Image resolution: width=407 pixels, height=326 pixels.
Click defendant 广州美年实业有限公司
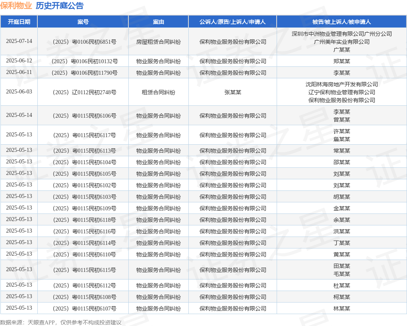coord(341,42)
